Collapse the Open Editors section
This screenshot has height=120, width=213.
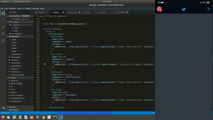pyautogui.click(x=20, y=16)
